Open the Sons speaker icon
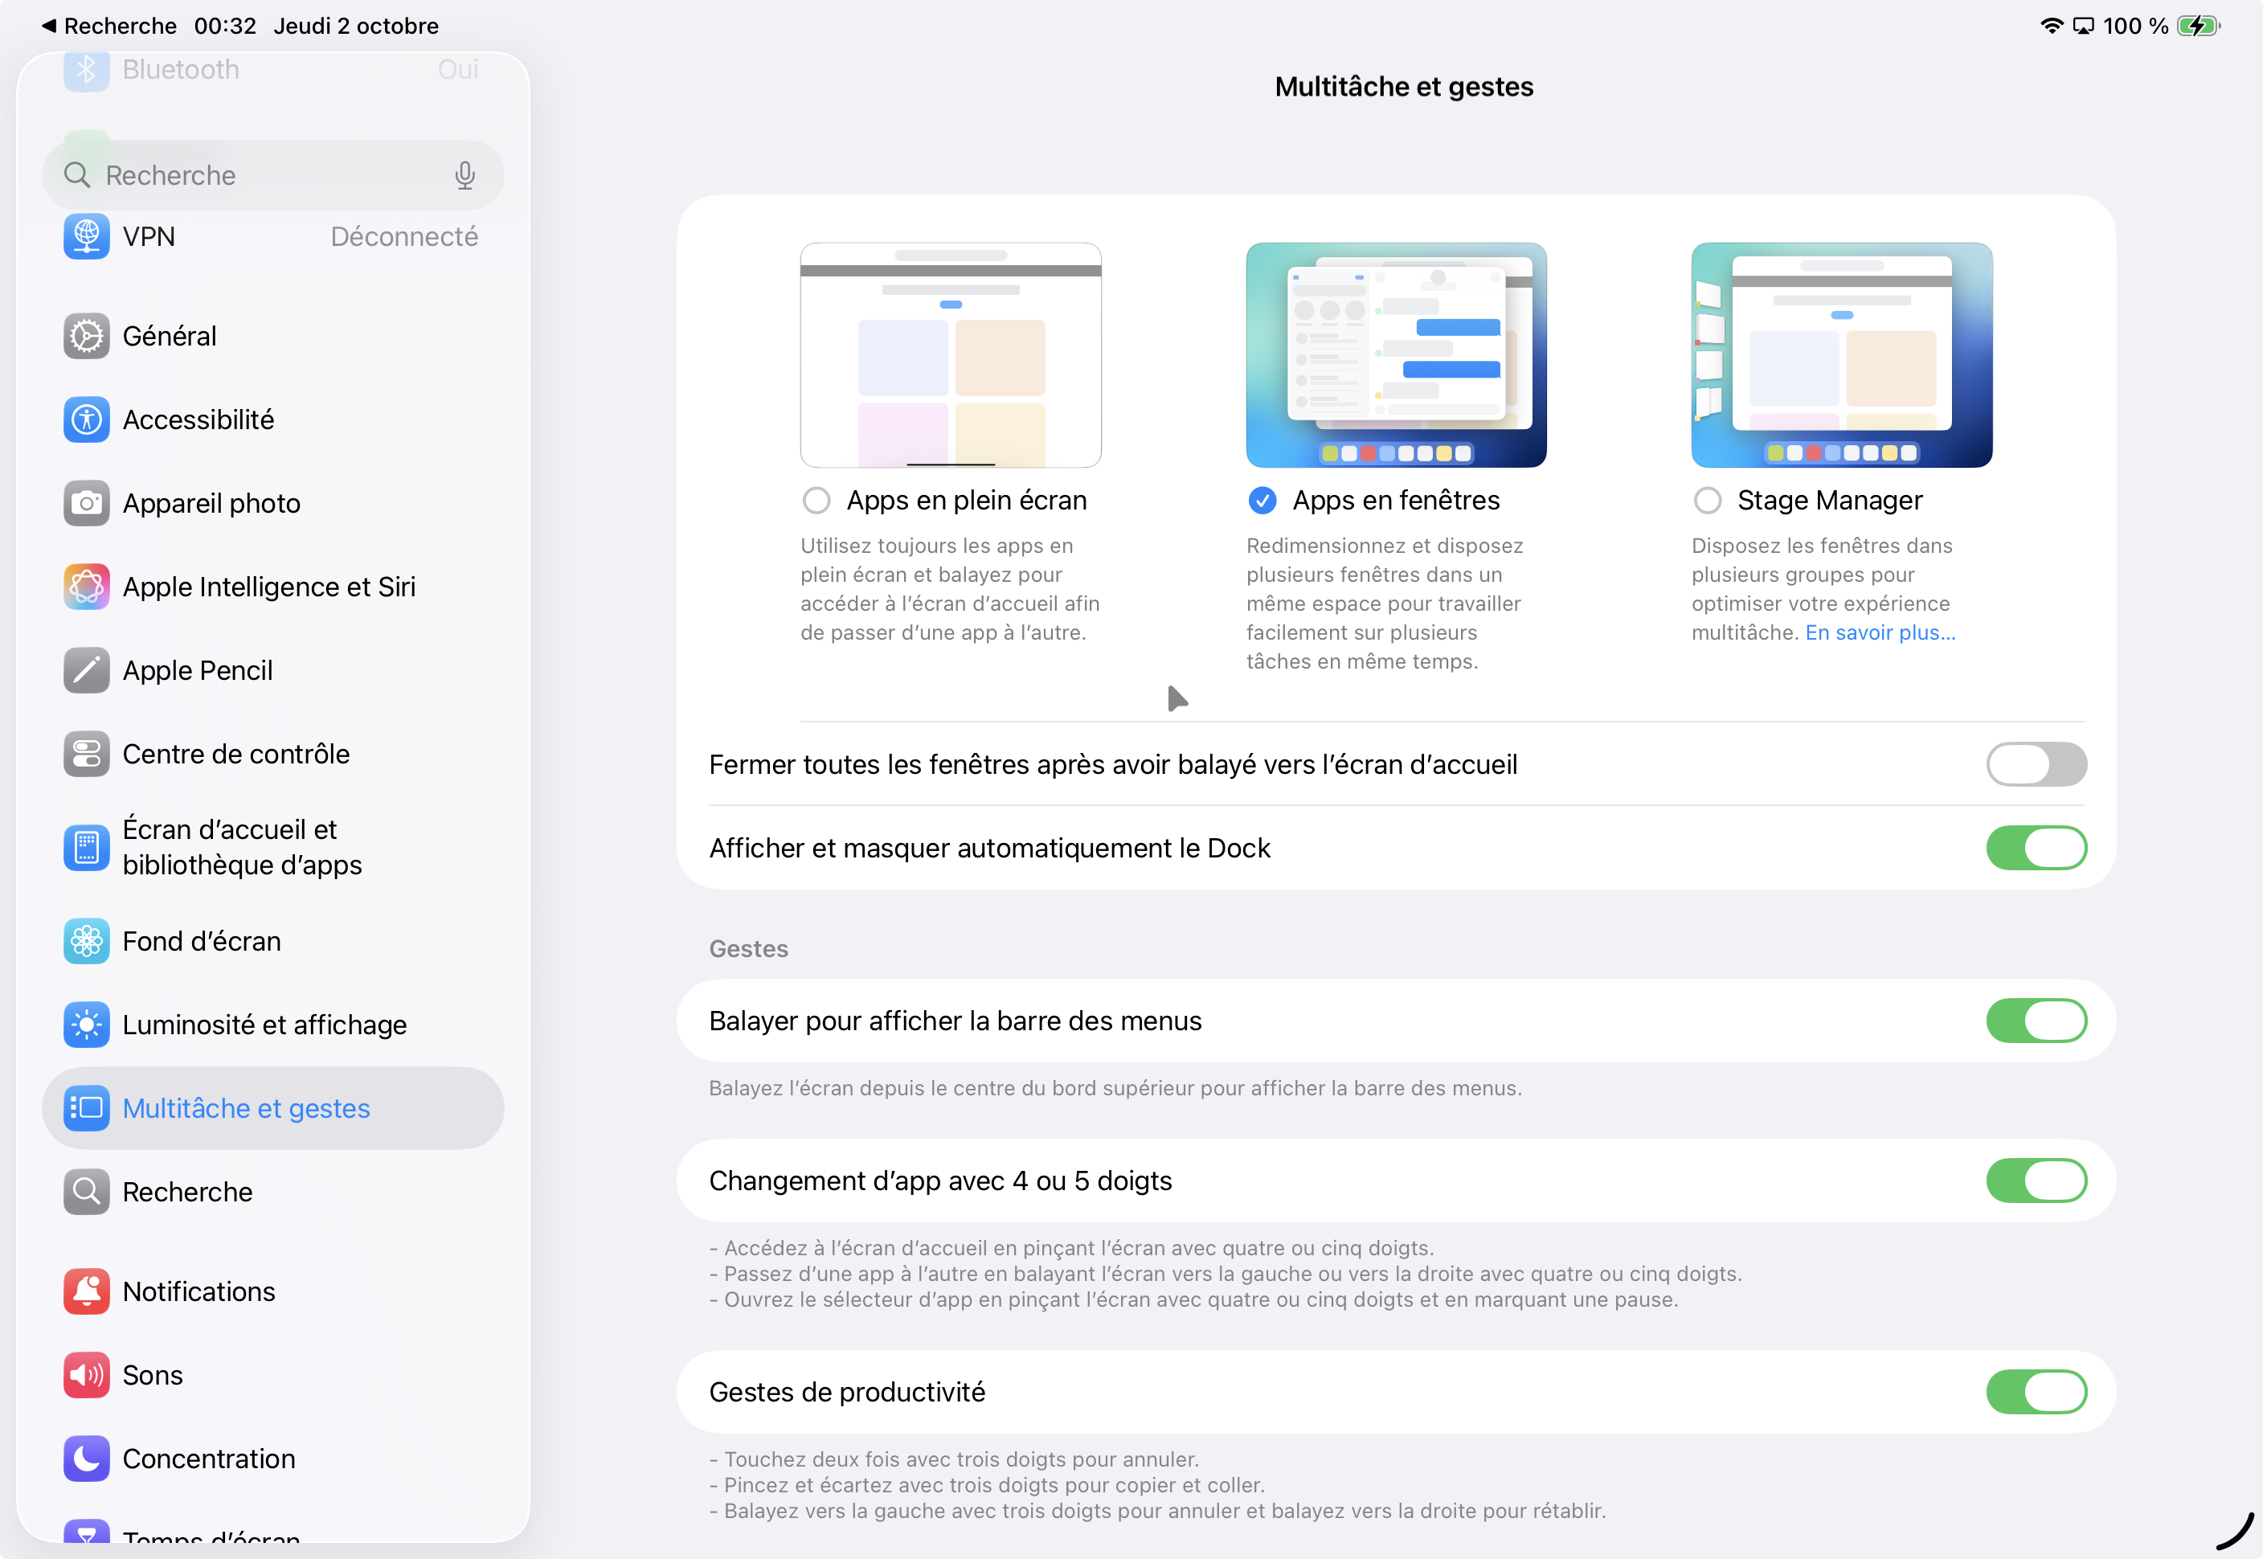This screenshot has height=1559, width=2263. click(87, 1375)
